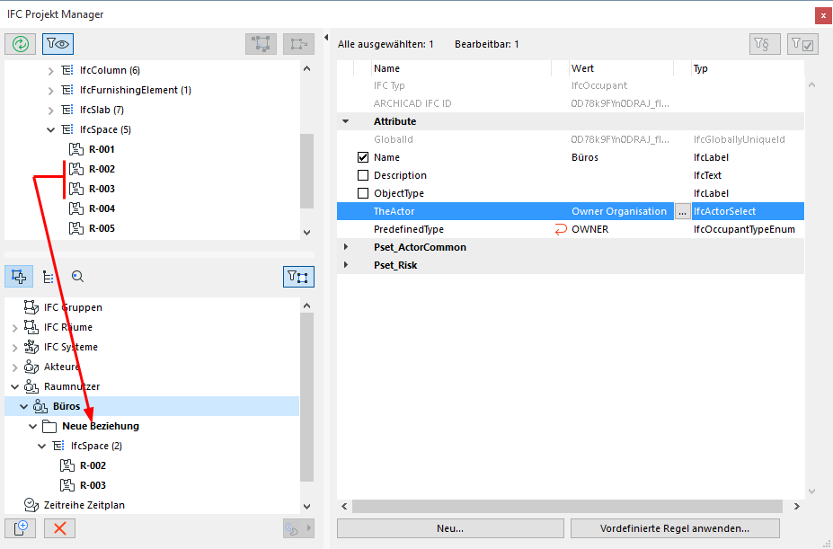This screenshot has height=549, width=833.
Task: Click the horizontal scrollbar in properties table
Action: (x=567, y=507)
